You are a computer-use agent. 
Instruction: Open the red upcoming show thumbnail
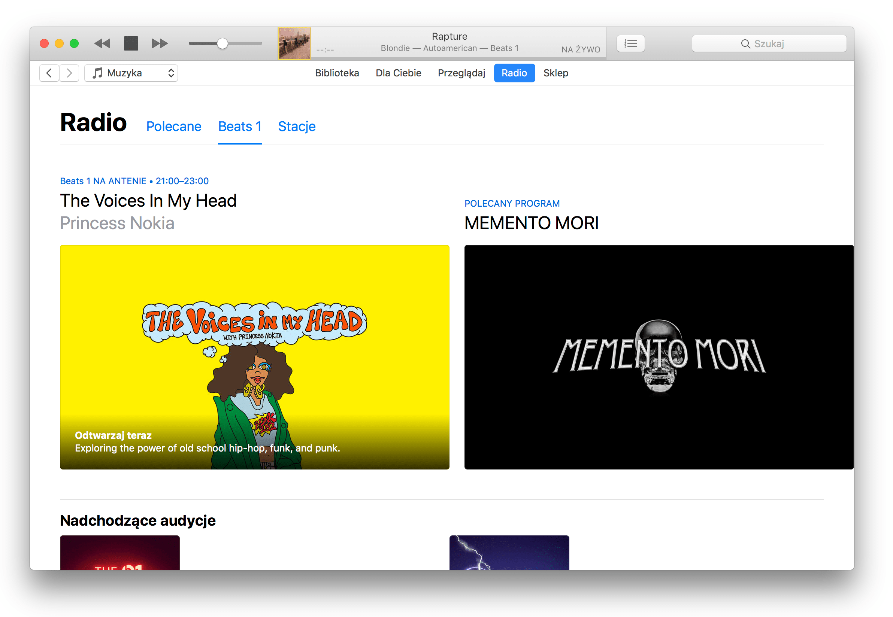coord(120,553)
